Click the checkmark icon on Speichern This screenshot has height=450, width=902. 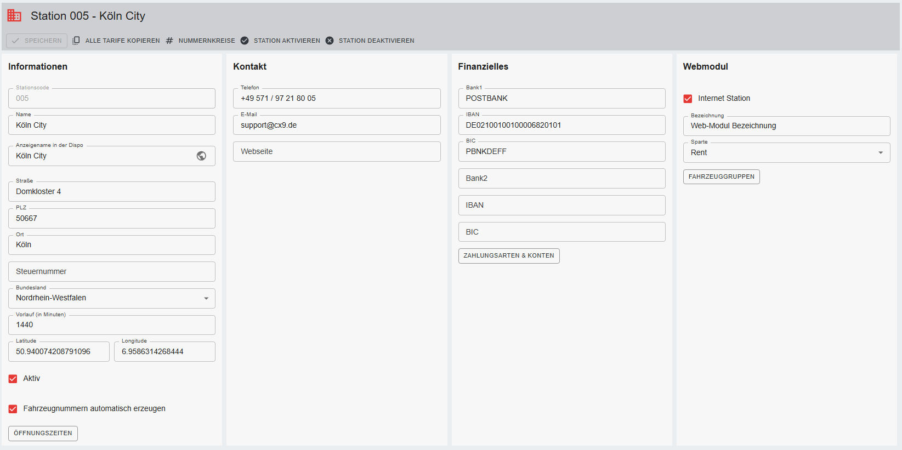[x=15, y=41]
